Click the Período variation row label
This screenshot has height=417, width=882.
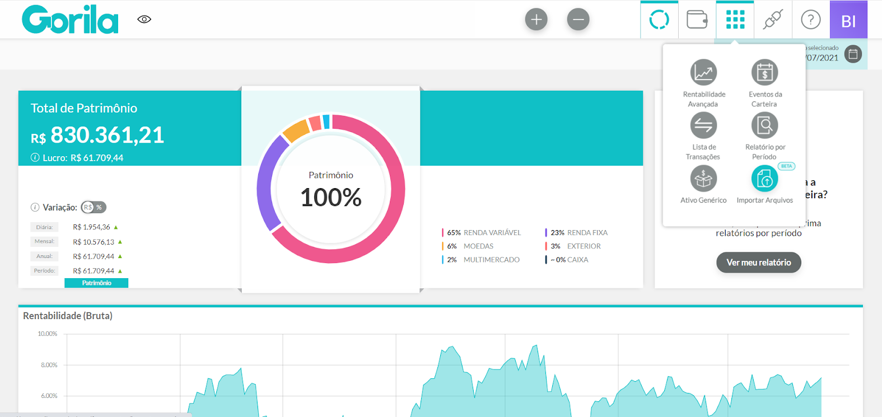[x=44, y=271]
